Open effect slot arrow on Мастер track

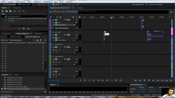pos(74,77)
